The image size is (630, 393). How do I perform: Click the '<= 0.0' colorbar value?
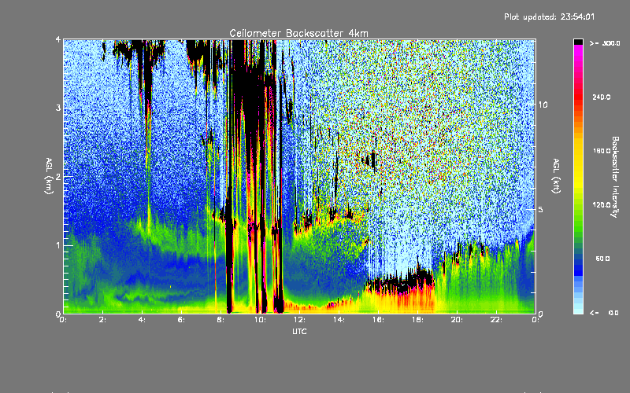[605, 313]
